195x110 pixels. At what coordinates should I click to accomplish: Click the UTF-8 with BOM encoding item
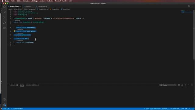[x=175, y=109]
